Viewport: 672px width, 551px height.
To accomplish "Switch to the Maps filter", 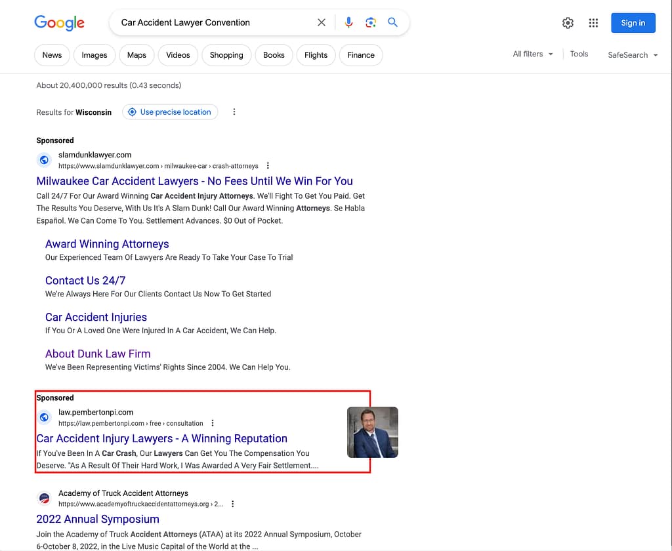I will tap(136, 55).
